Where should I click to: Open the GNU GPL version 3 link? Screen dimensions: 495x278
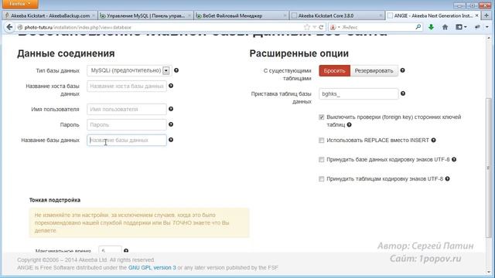(152, 268)
